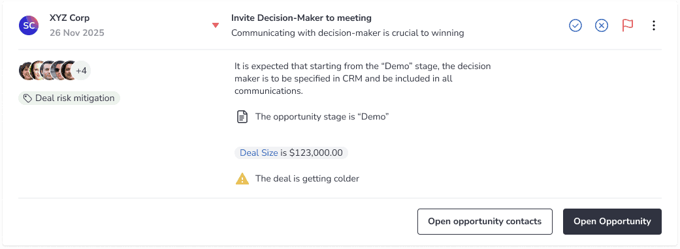Click the 26 Nov 2025 date
680x249 pixels.
(77, 33)
